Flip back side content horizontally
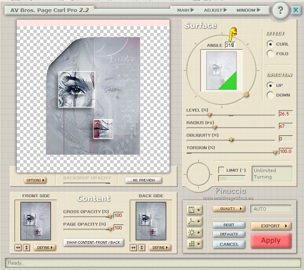 pos(134,247)
